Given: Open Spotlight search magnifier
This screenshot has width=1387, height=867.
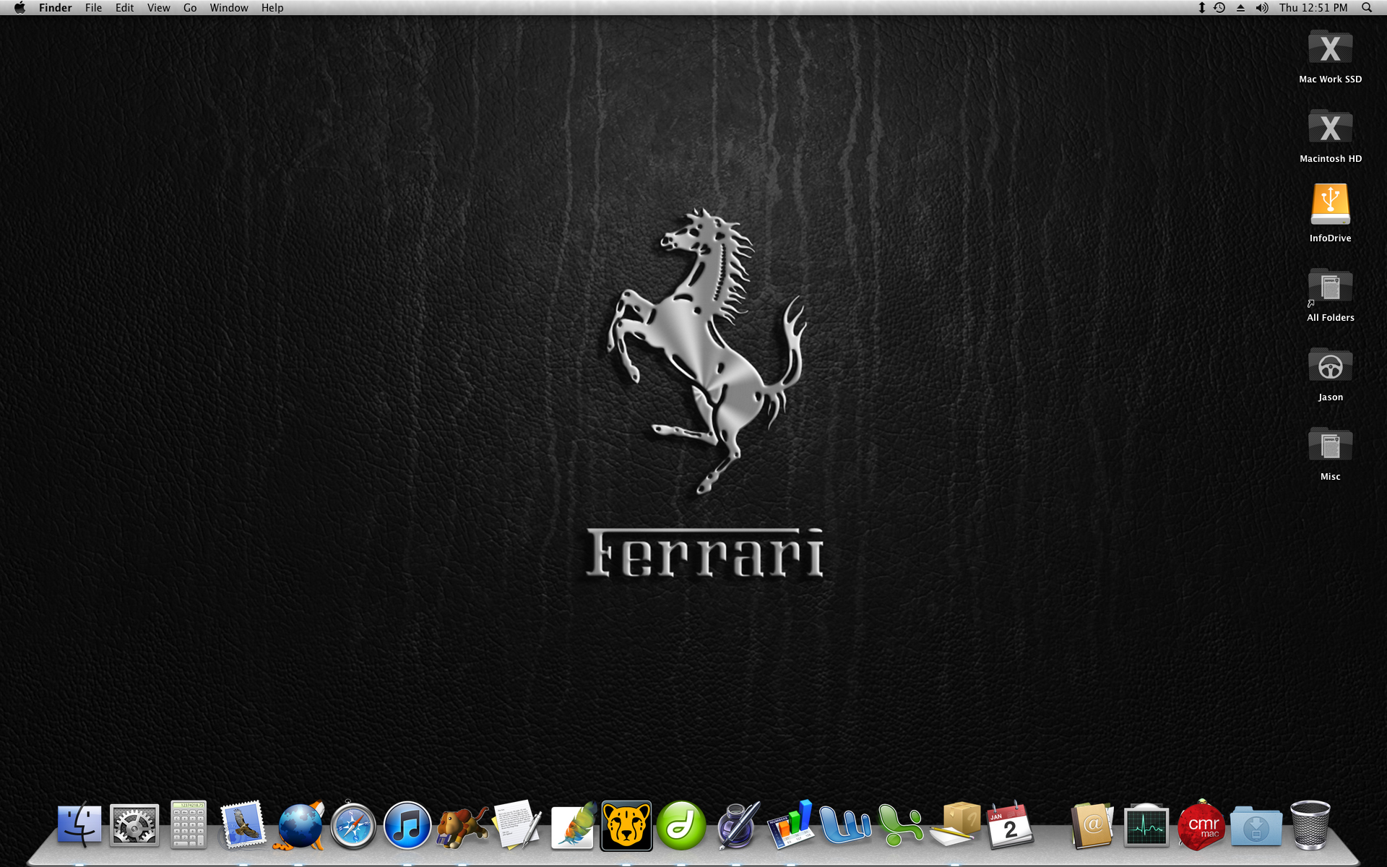Looking at the screenshot, I should click(1367, 8).
